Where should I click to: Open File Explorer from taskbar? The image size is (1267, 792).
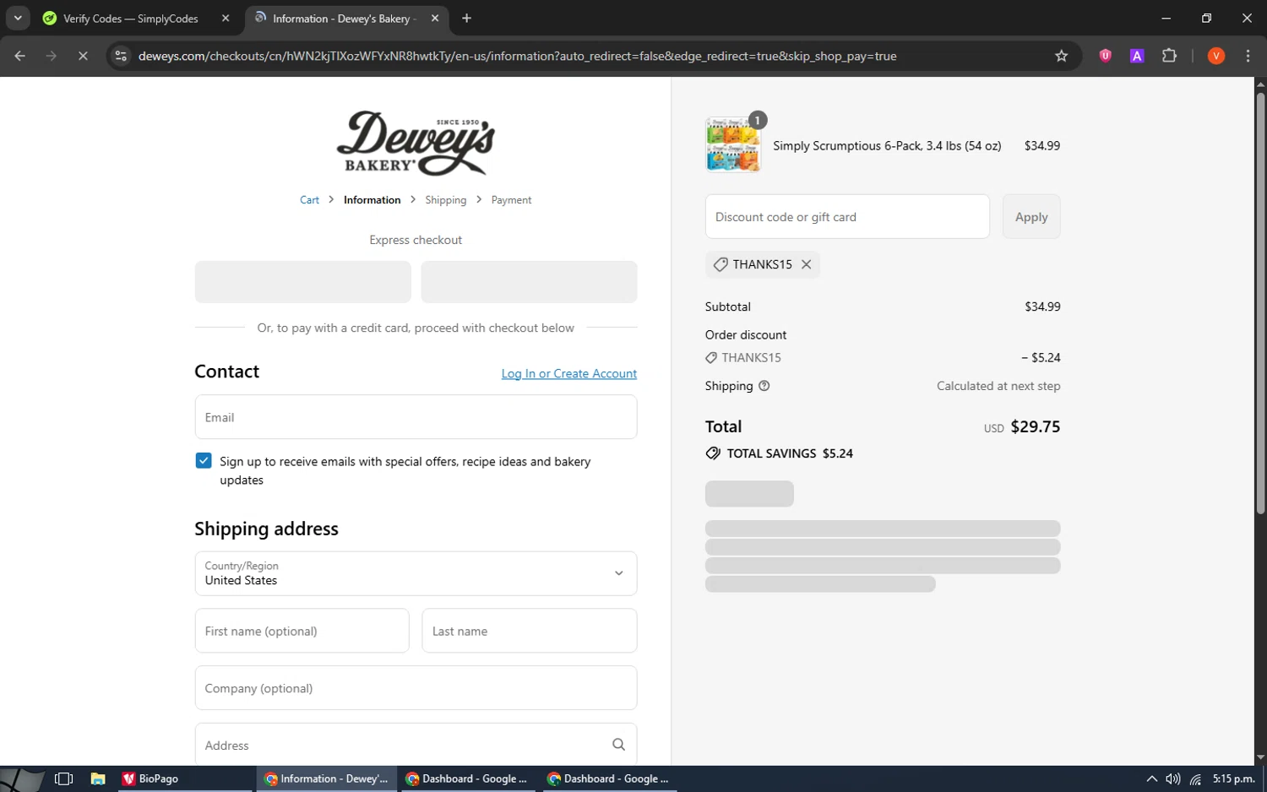tap(98, 778)
